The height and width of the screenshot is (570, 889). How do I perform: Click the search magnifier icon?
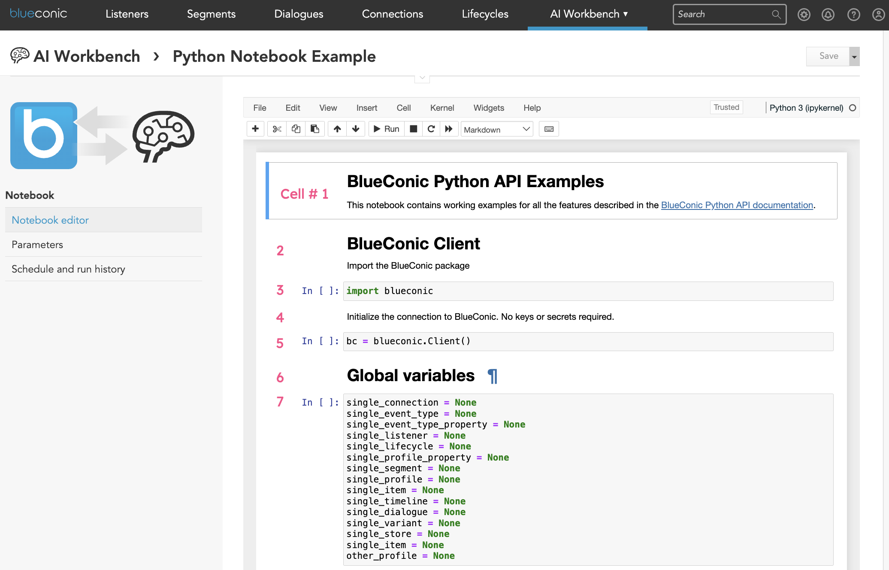(x=776, y=14)
